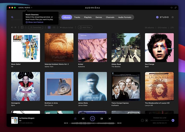Image resolution: width=185 pixels, height=132 pixels.
Task: Open the Homogenic album cover
Action: [25, 86]
